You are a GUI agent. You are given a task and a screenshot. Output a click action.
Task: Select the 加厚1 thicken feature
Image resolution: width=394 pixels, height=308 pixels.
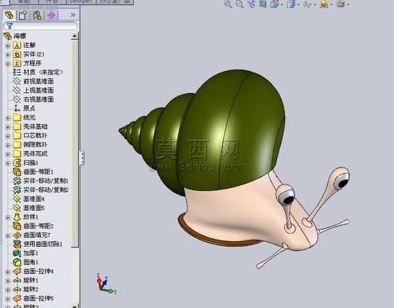(26, 253)
